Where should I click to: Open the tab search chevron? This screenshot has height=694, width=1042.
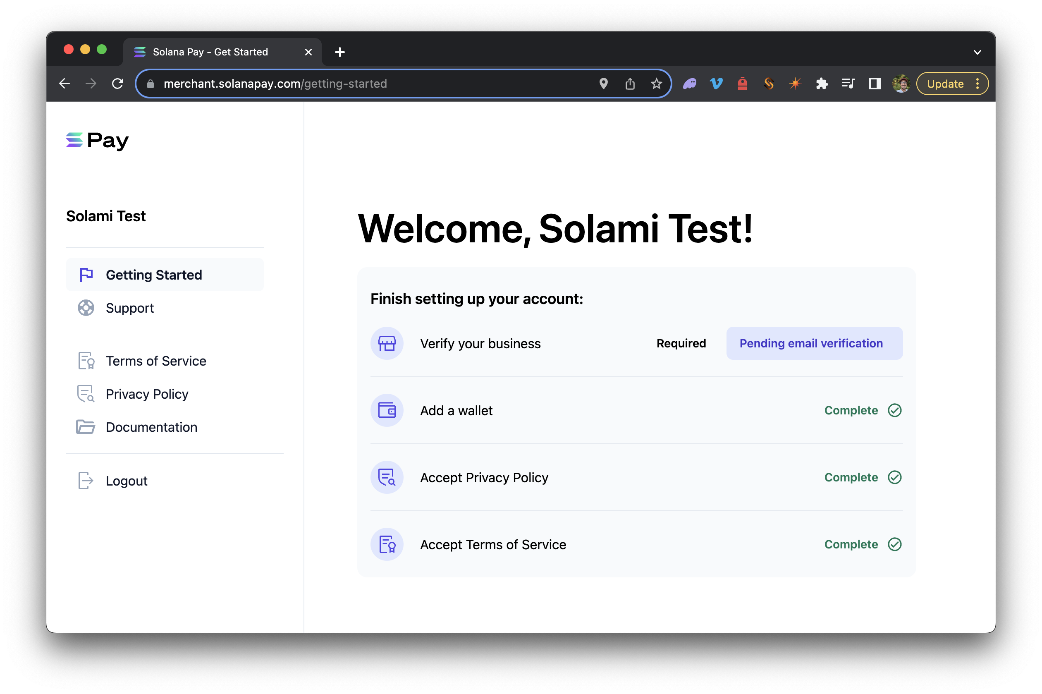pyautogui.click(x=977, y=52)
